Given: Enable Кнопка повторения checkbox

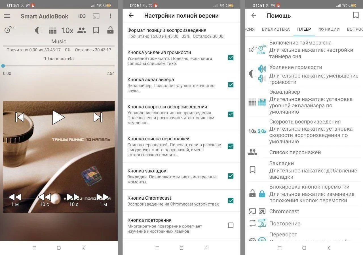Looking at the screenshot, I should (x=231, y=225).
